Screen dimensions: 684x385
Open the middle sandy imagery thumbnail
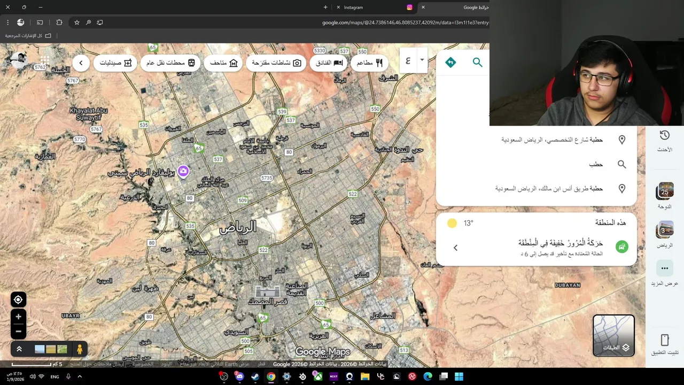51,349
